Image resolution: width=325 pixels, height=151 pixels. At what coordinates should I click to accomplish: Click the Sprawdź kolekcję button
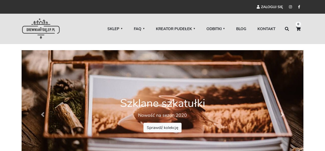(162, 128)
